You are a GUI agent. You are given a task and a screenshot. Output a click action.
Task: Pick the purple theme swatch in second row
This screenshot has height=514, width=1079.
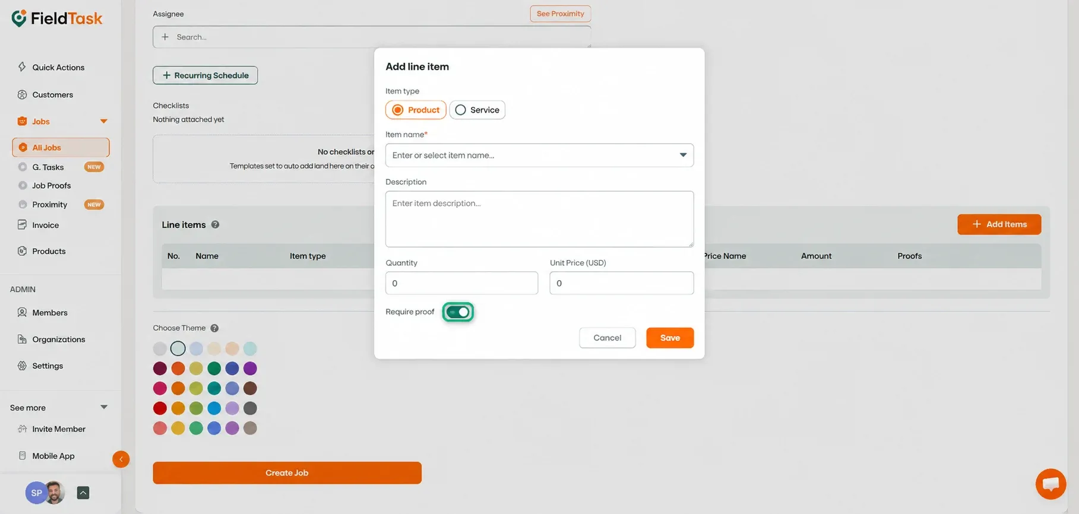(x=250, y=369)
